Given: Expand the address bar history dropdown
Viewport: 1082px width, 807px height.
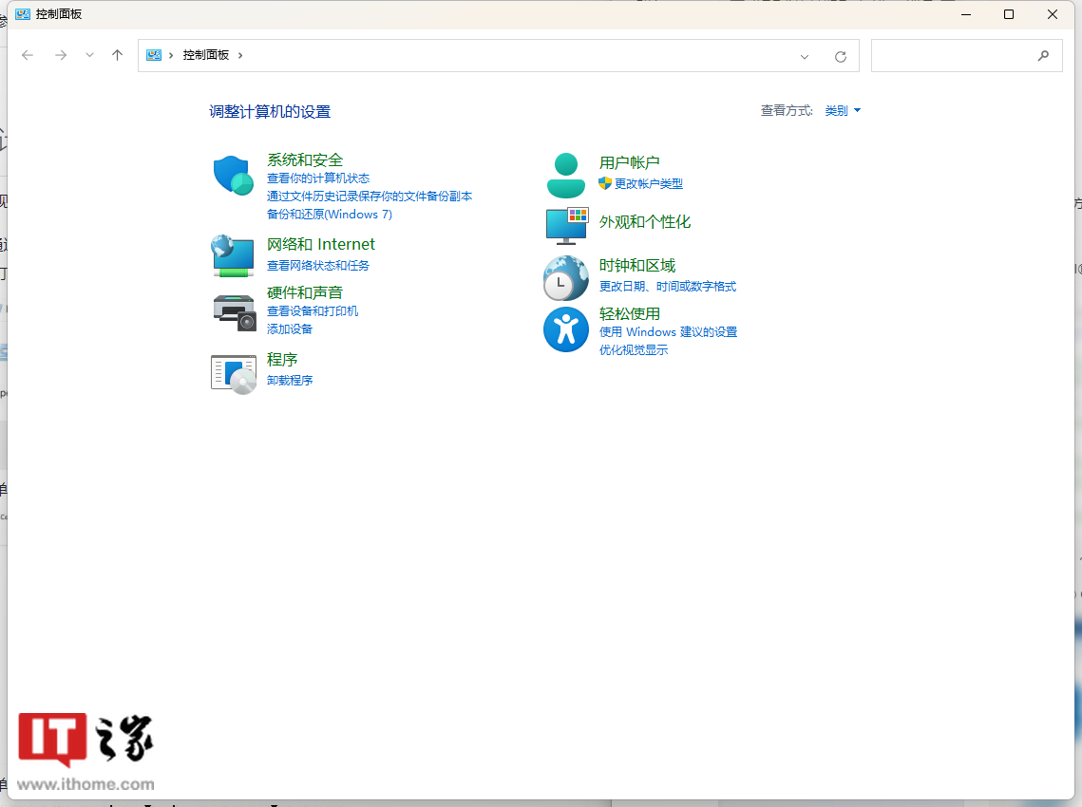Looking at the screenshot, I should click(x=805, y=55).
